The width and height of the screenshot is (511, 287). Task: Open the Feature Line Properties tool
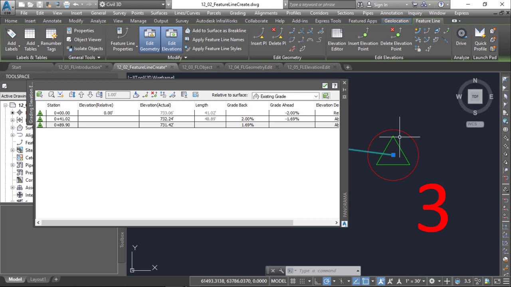coord(123,40)
